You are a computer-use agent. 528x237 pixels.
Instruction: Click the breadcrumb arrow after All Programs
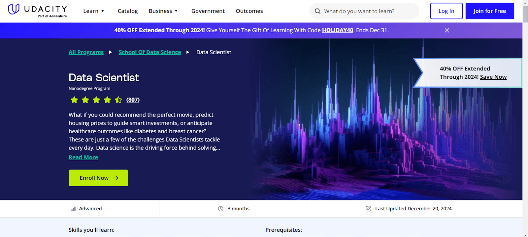click(111, 52)
